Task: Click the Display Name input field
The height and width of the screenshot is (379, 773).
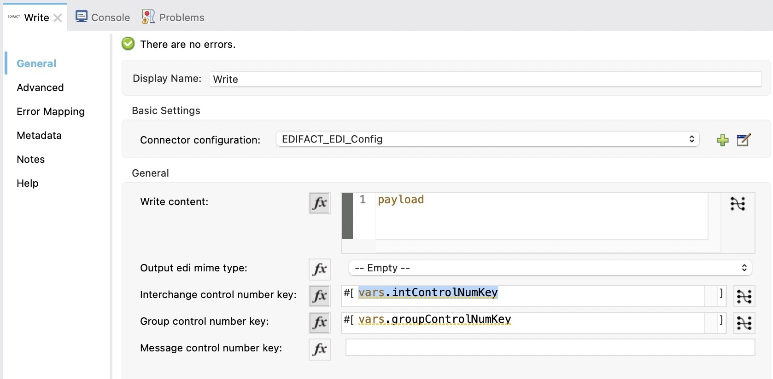Action: pos(485,79)
